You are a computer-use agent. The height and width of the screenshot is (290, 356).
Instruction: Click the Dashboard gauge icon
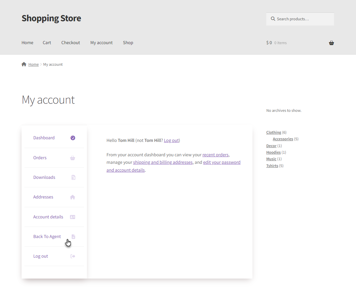[73, 138]
